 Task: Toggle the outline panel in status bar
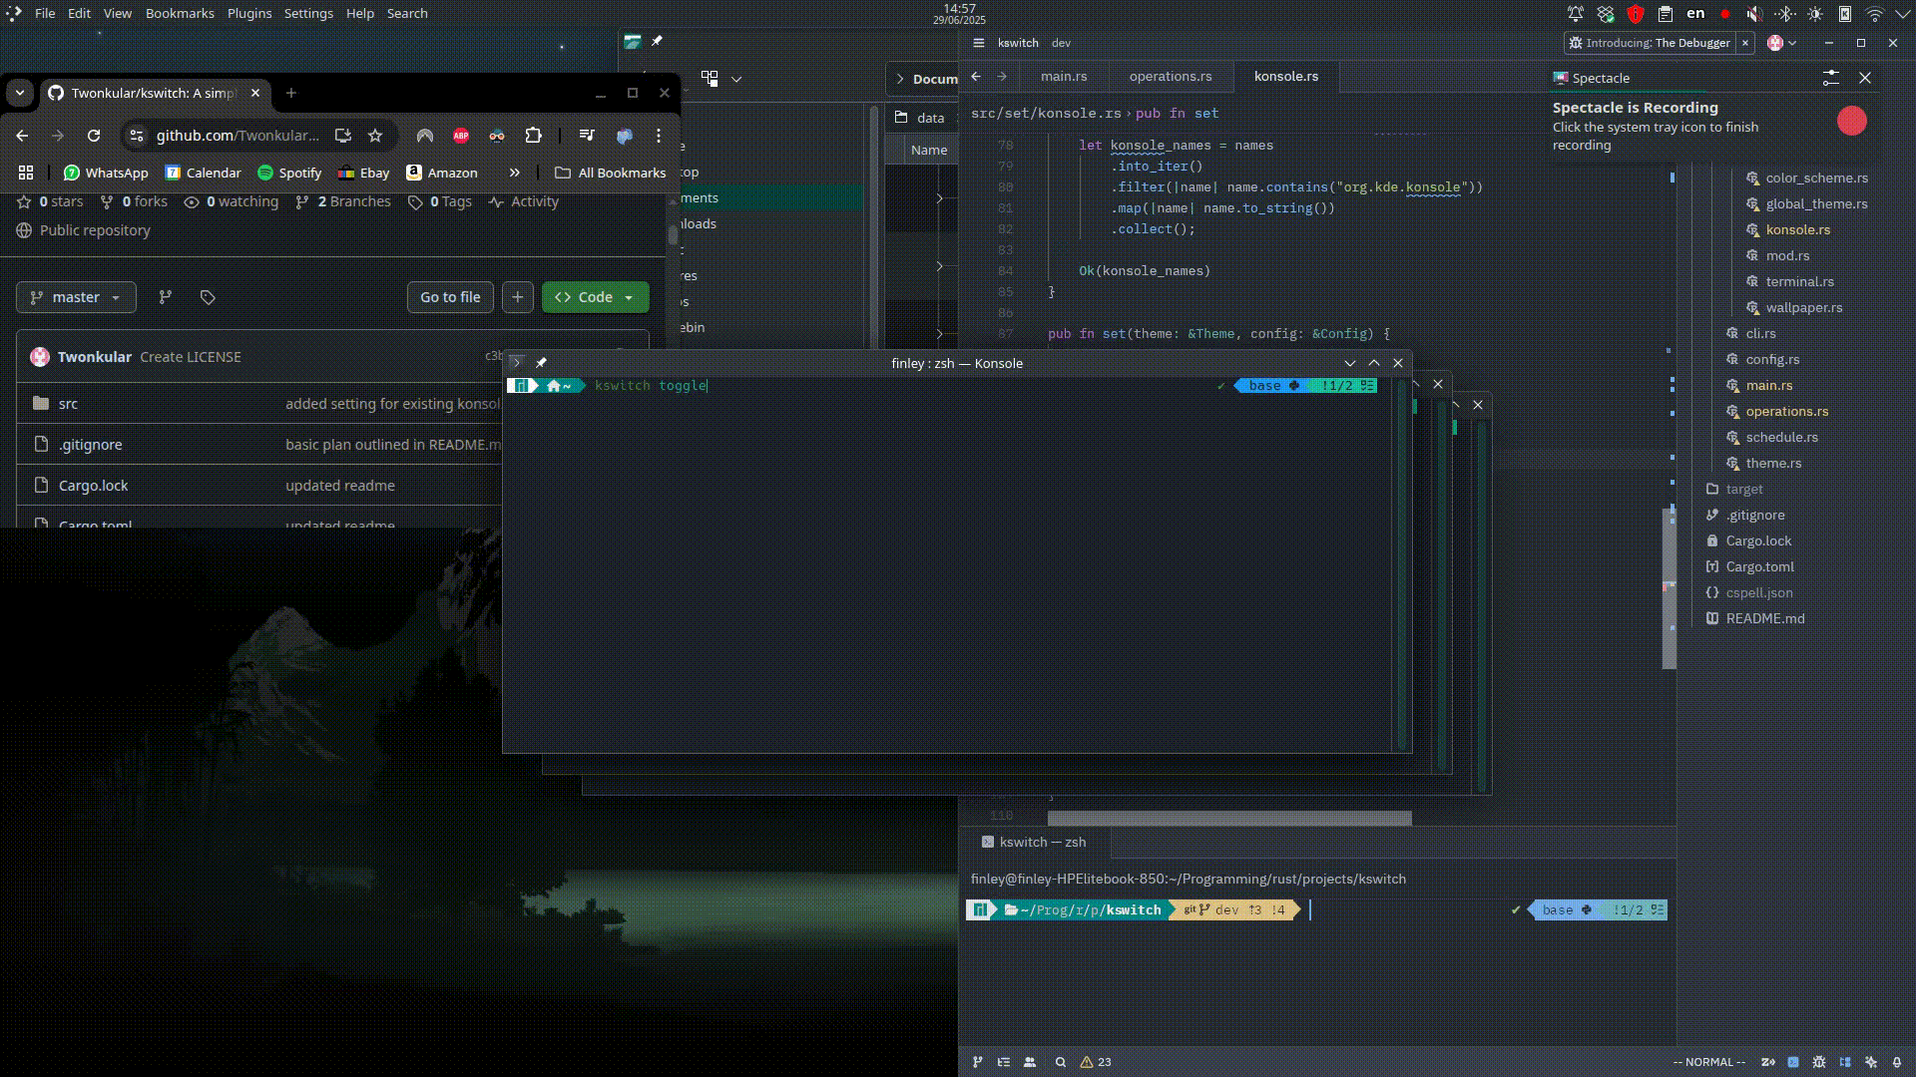coord(1004,1062)
